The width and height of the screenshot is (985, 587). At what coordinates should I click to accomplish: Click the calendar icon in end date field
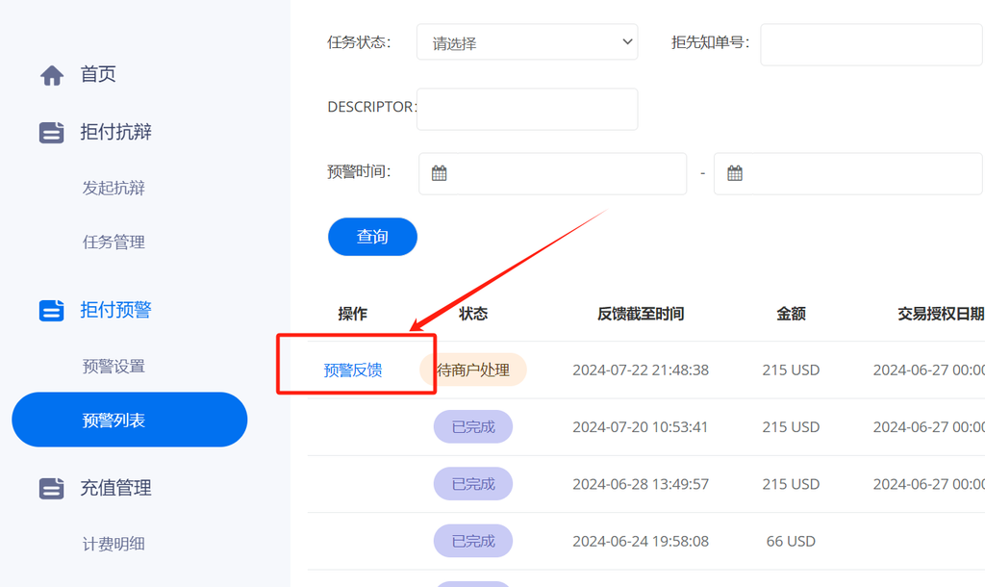(734, 173)
